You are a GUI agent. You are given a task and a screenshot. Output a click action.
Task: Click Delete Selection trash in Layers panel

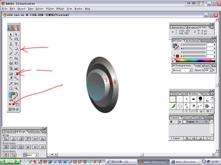[x=207, y=138]
